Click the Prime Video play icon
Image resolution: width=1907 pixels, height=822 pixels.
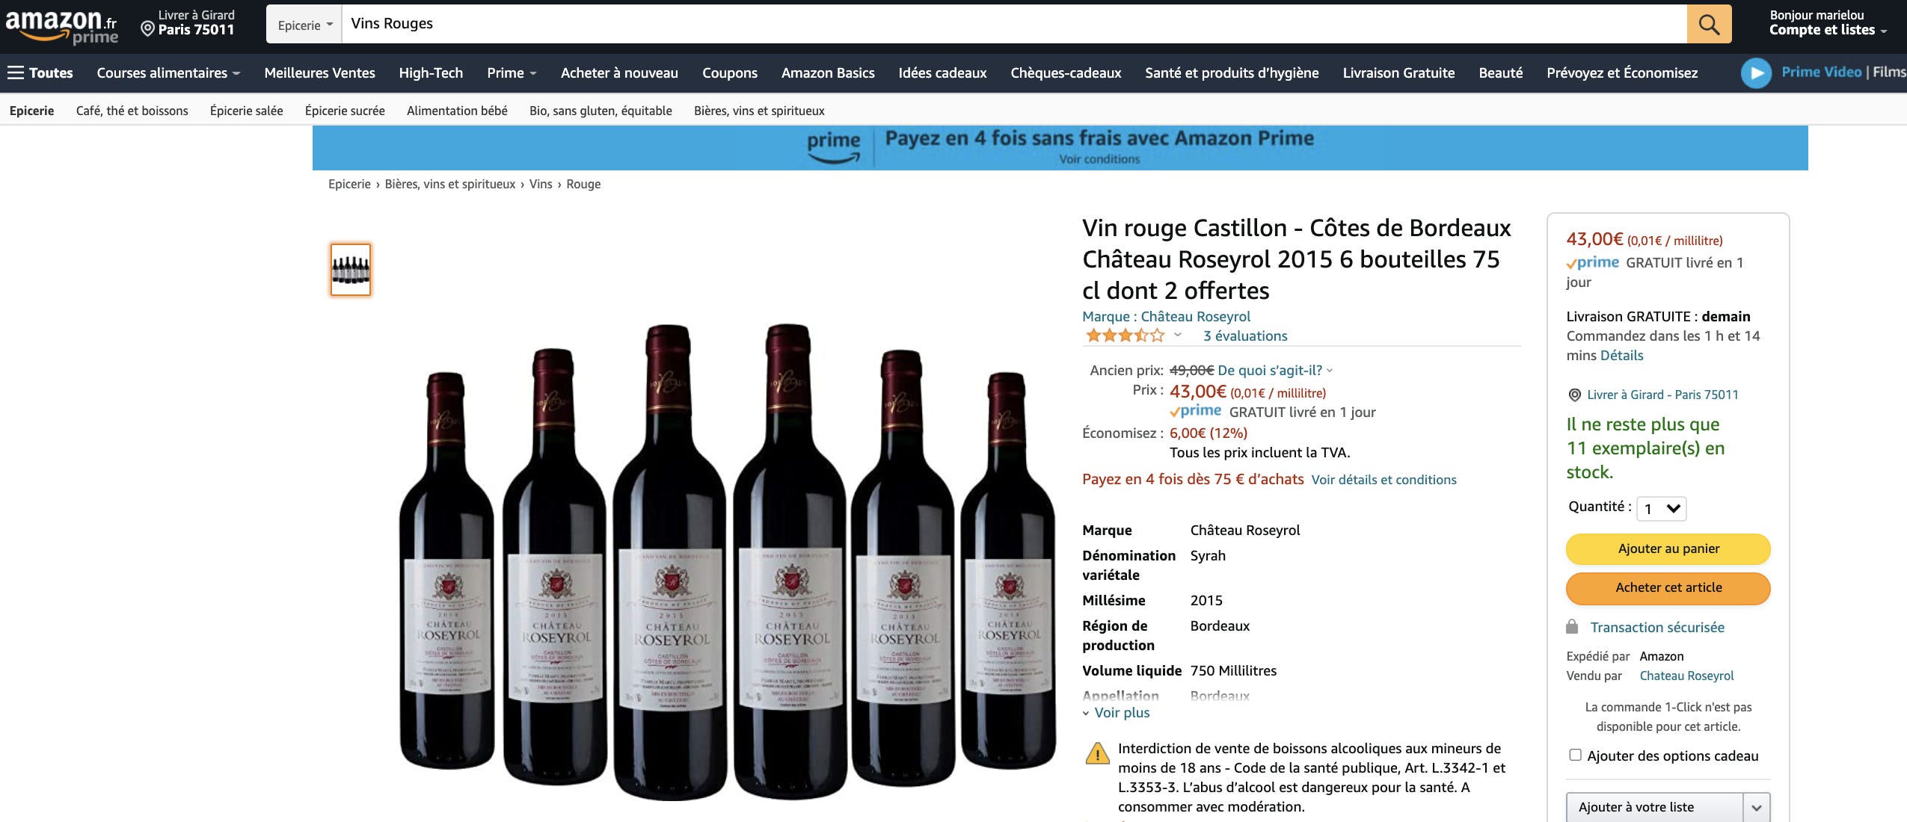coord(1756,72)
